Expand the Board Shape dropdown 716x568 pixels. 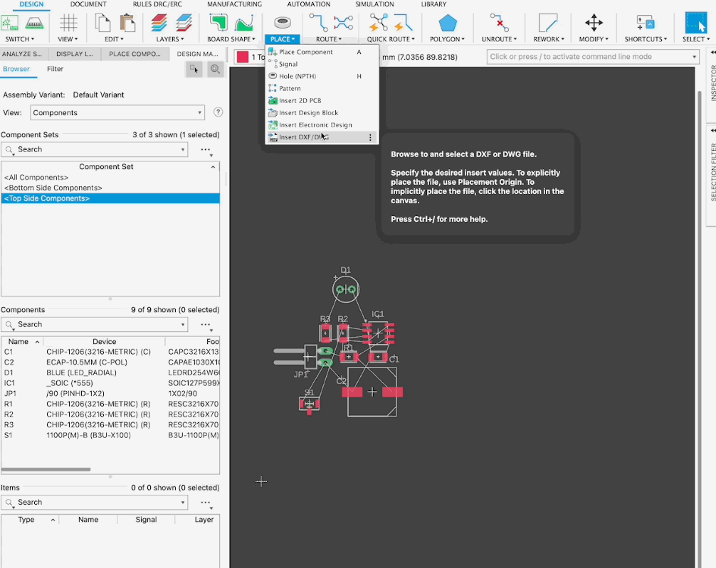click(x=231, y=39)
